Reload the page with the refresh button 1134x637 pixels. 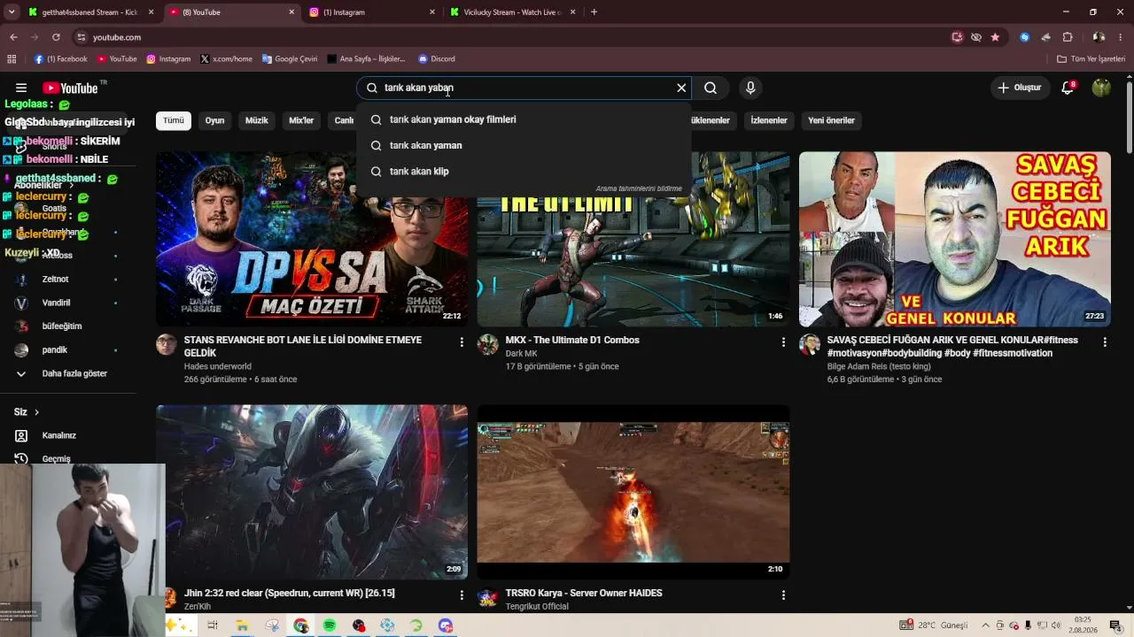pyautogui.click(x=56, y=37)
